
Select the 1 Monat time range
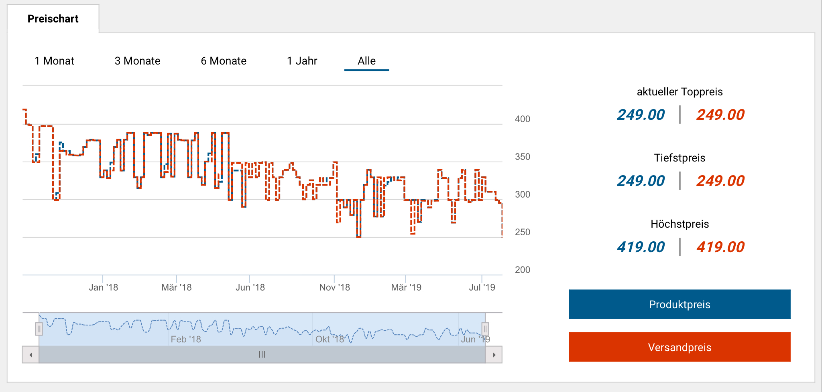54,61
